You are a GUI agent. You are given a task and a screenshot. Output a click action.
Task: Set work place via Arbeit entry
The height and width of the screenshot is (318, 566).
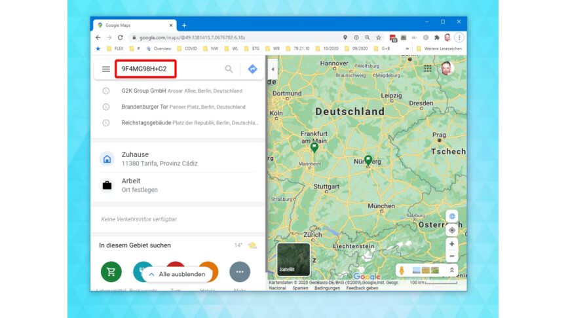[x=178, y=185]
